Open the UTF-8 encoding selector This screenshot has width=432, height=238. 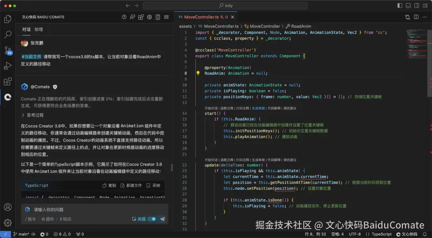(x=355, y=234)
